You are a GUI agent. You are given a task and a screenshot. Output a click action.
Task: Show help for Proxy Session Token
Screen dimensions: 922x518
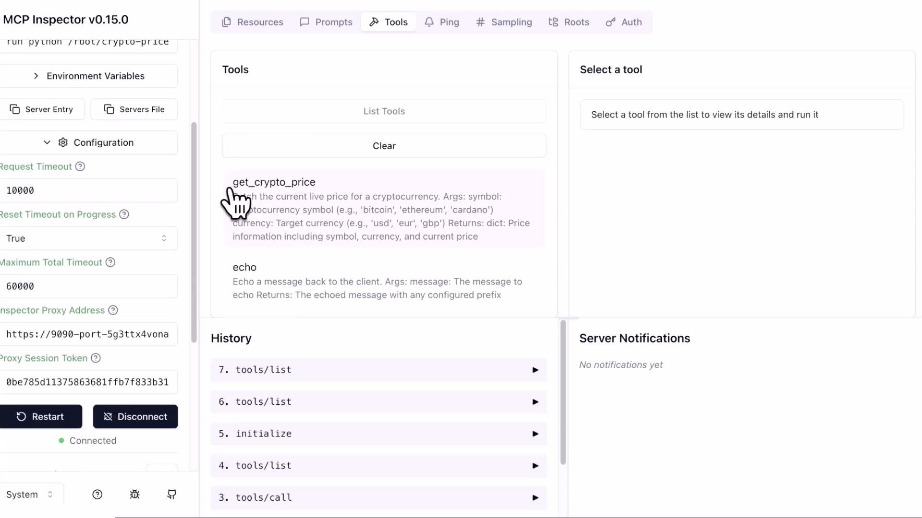96,358
